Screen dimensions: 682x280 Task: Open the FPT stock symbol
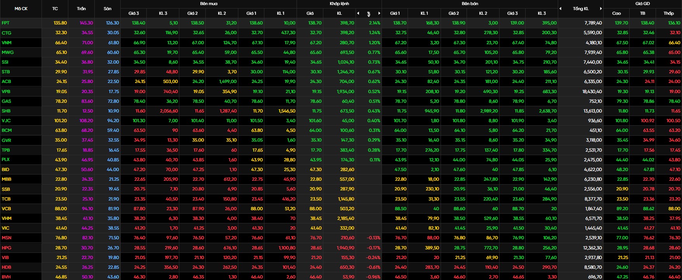point(5,23)
